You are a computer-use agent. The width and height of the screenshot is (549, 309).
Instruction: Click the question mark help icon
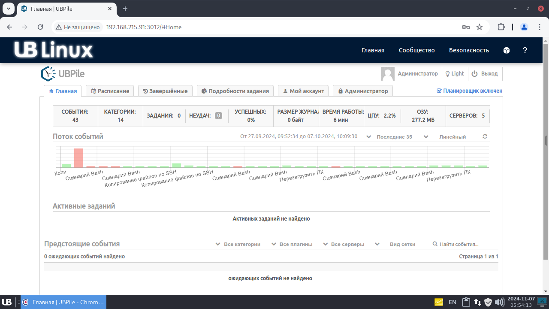click(525, 50)
